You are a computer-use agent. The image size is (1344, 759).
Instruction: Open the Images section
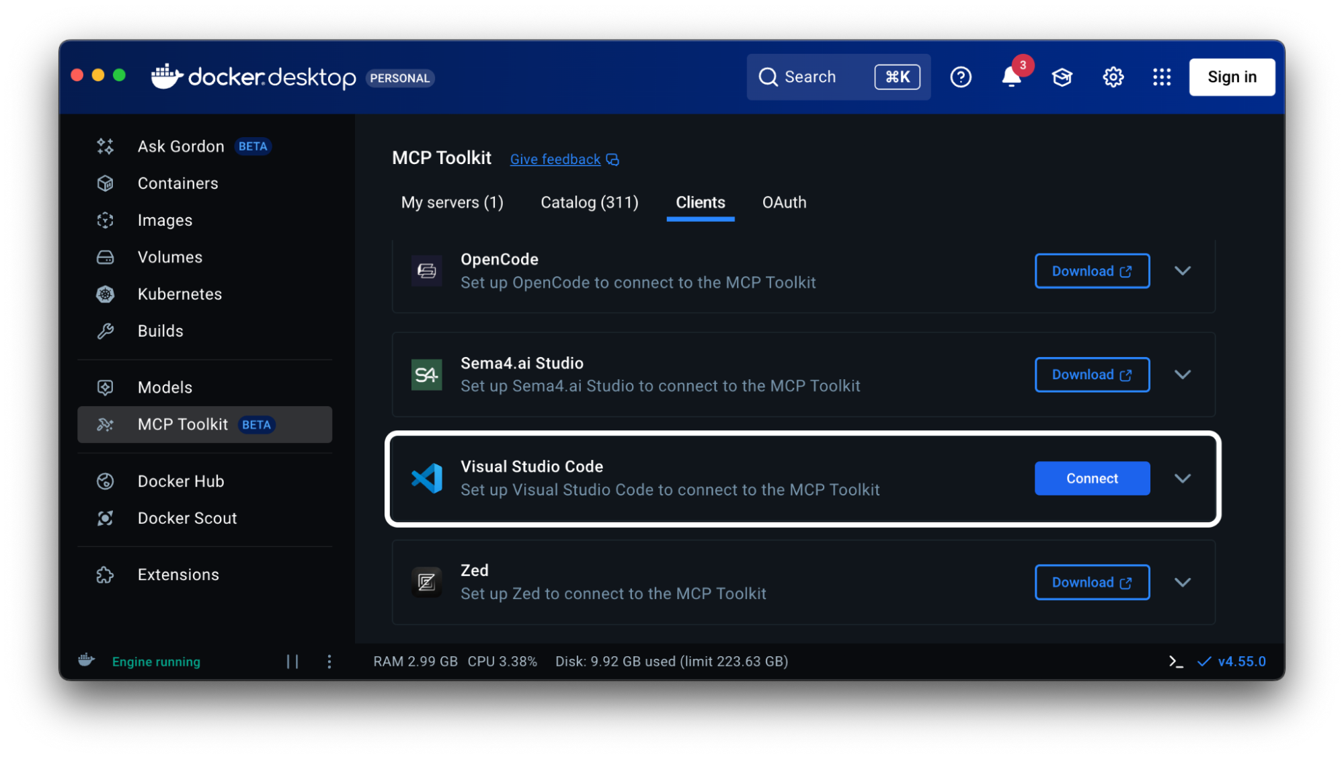click(164, 220)
